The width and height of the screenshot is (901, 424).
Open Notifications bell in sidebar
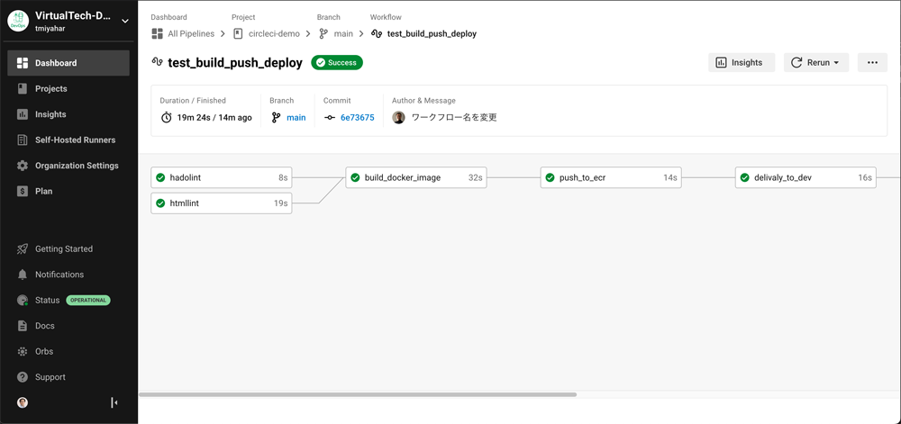[23, 275]
